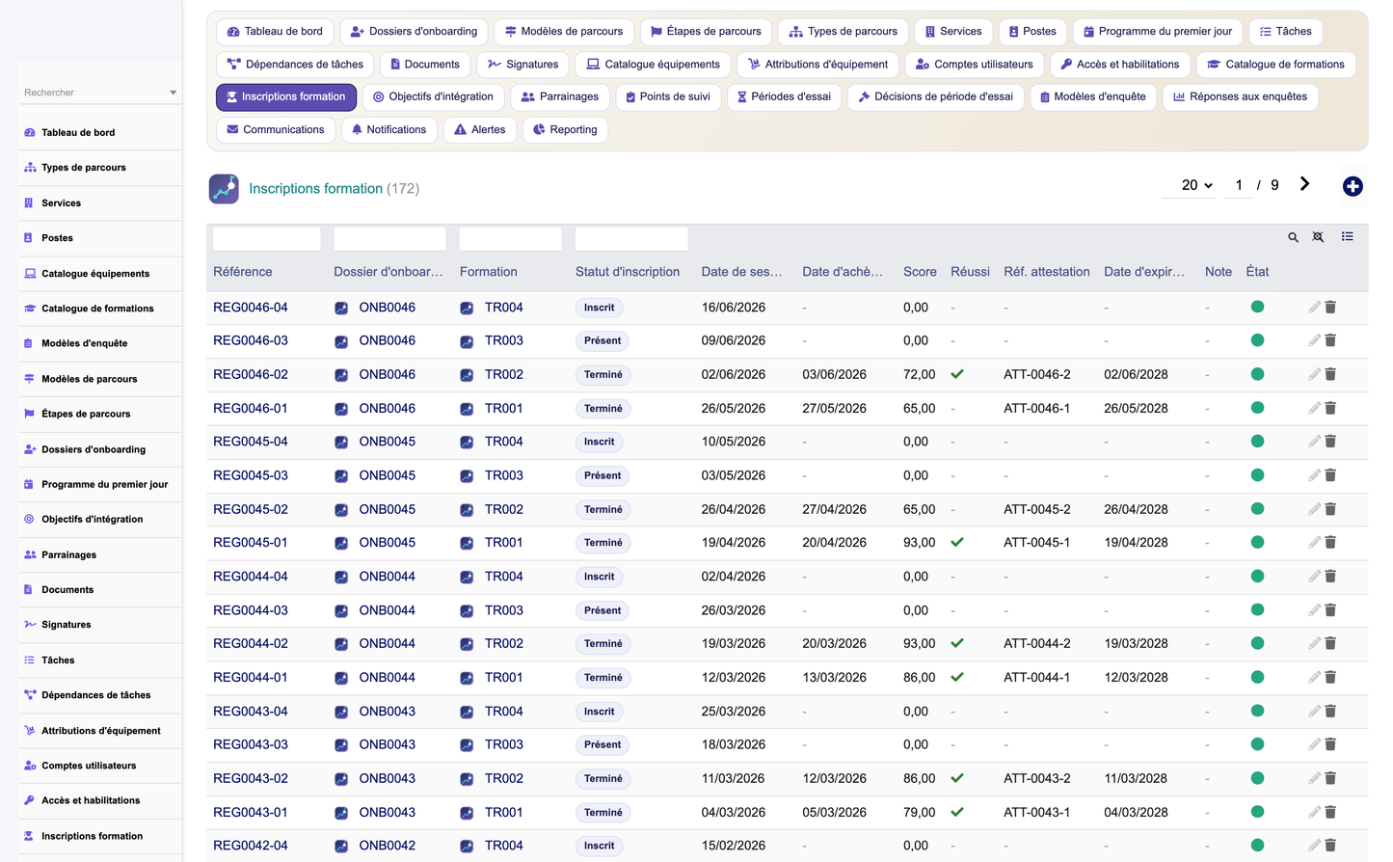This screenshot has width=1393, height=862.
Task: Open the page size dropdown showing 20
Action: [x=1196, y=185]
